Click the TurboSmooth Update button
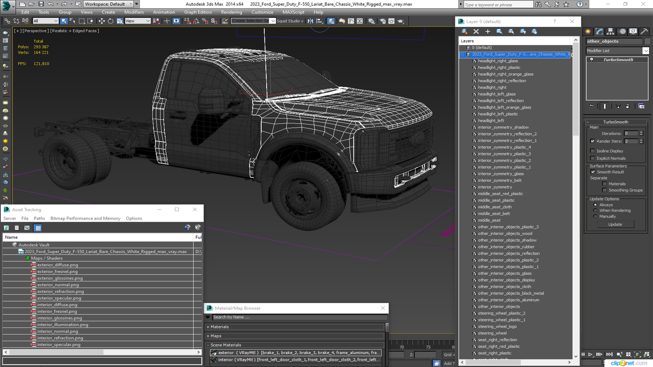Image resolution: width=653 pixels, height=367 pixels. (x=615, y=224)
